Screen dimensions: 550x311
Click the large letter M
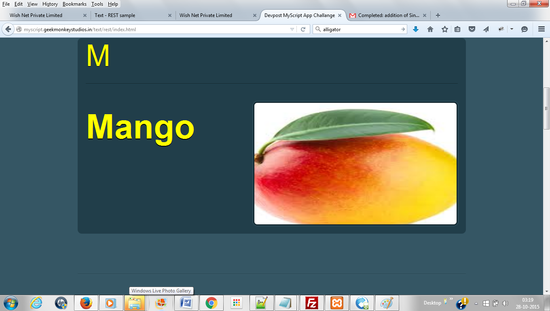pos(98,56)
